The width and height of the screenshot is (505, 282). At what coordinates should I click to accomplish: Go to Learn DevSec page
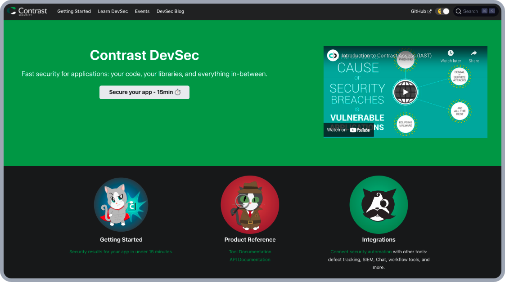click(x=113, y=11)
